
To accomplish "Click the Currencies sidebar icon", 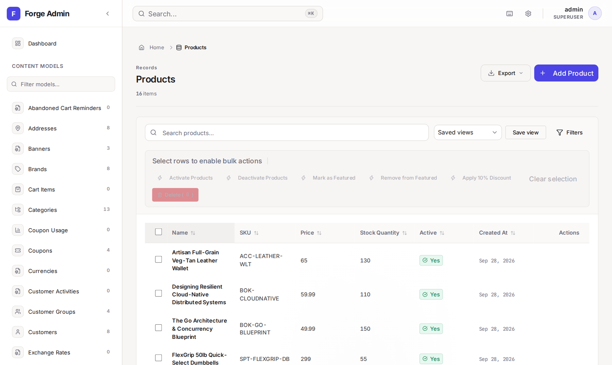I will click(x=18, y=271).
